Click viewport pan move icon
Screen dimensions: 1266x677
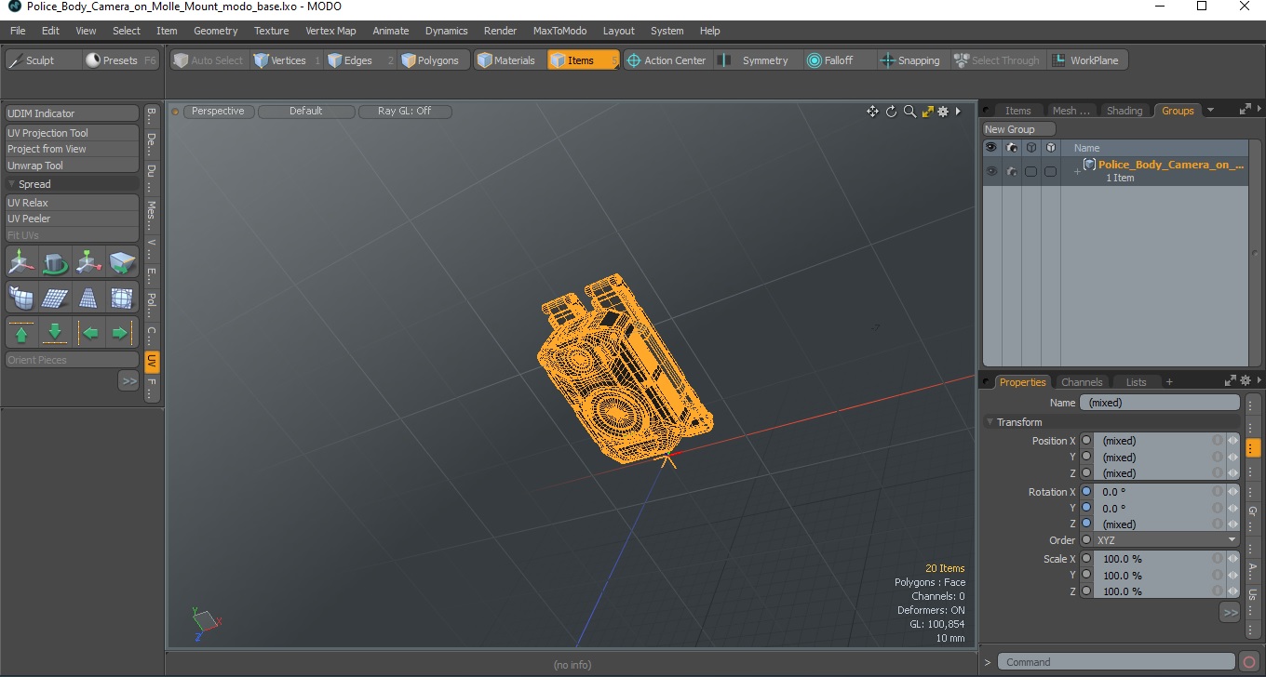coord(872,112)
